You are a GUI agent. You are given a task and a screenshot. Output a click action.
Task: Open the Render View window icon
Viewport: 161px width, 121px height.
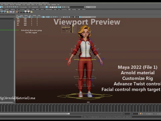(50, 7)
